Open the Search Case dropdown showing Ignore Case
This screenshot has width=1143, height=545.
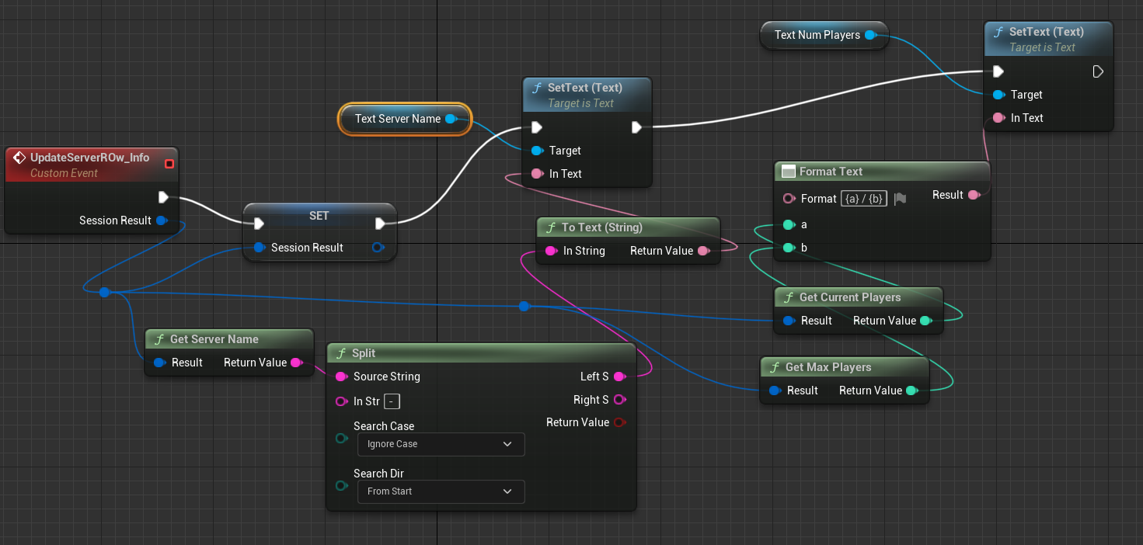[441, 444]
